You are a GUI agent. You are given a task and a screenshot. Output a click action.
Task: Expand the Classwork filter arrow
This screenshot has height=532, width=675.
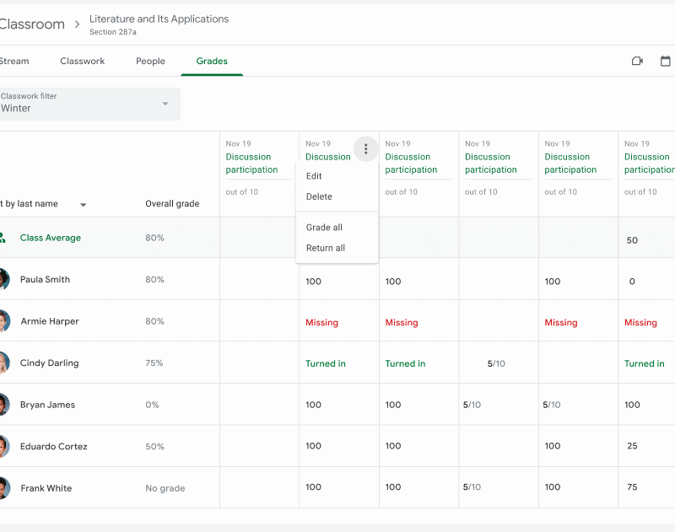point(165,104)
